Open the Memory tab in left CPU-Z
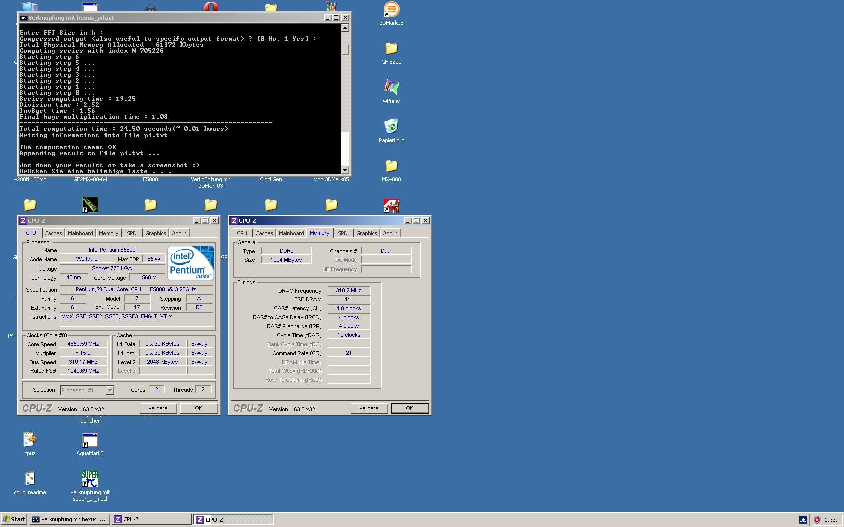This screenshot has height=527, width=844. (109, 233)
